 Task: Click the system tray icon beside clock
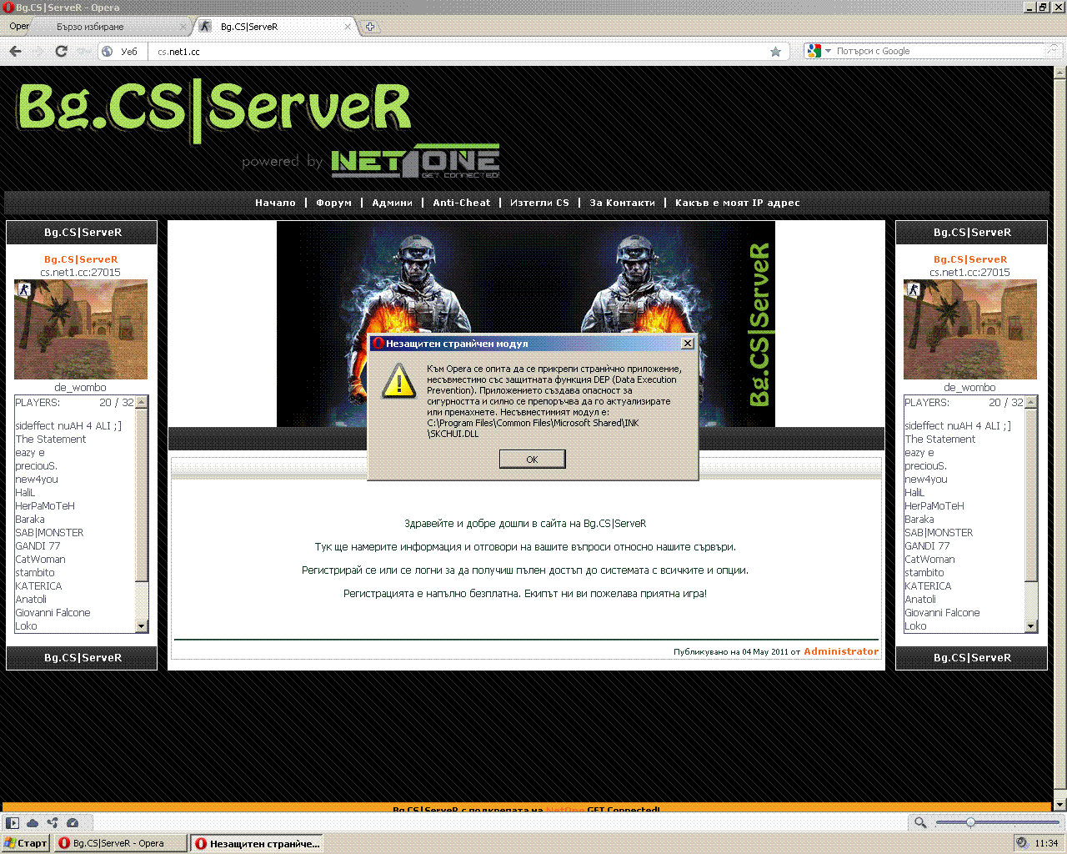pos(1022,843)
